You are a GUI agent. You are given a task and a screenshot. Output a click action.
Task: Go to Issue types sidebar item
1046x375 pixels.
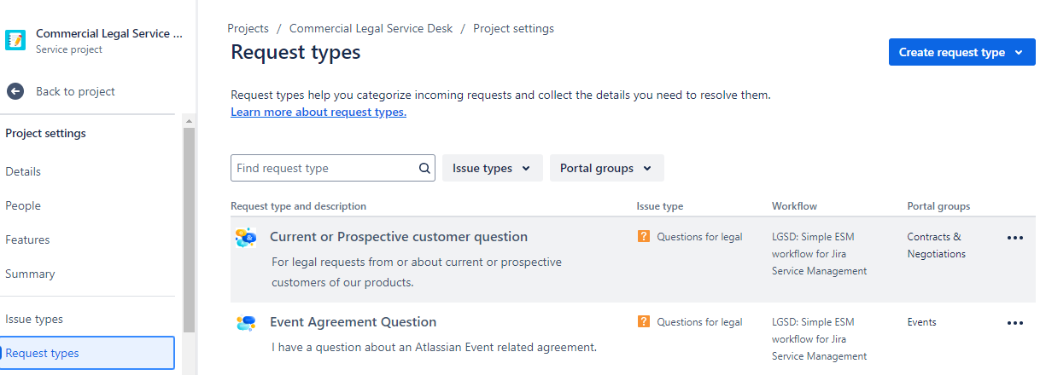pyautogui.click(x=34, y=319)
